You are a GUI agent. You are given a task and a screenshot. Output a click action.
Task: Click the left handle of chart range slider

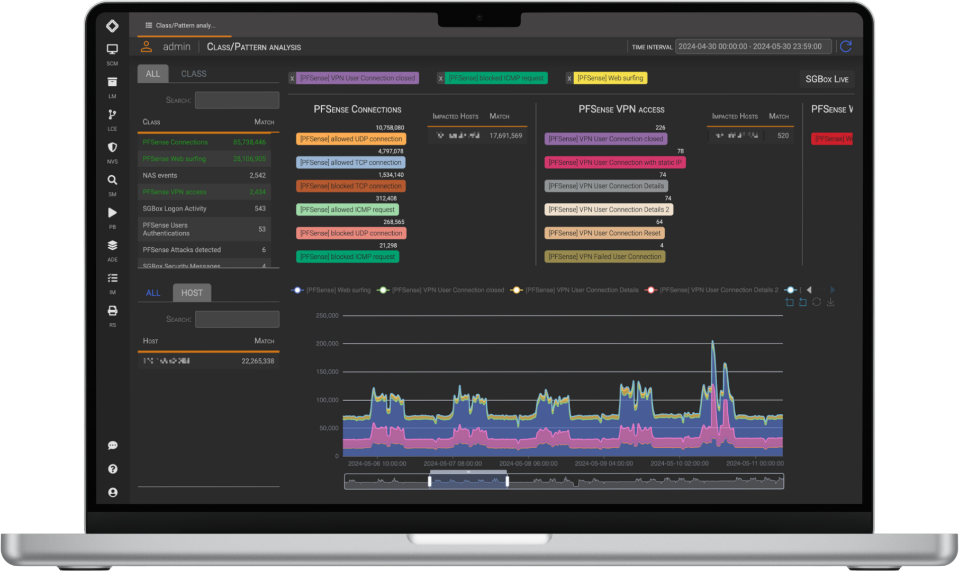(429, 481)
